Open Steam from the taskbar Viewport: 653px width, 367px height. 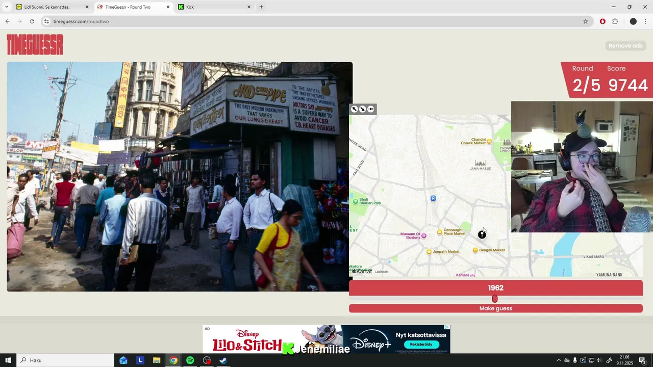223,360
